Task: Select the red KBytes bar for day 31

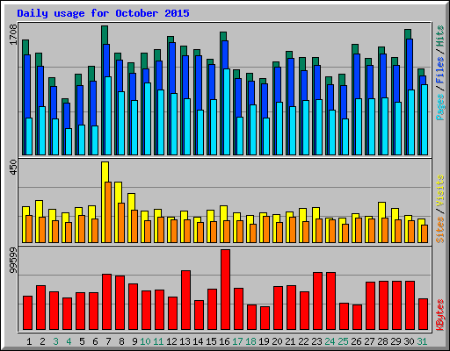Action: [423, 314]
